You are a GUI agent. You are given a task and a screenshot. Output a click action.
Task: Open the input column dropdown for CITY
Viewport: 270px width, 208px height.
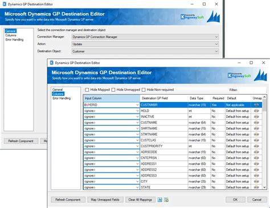click(137, 181)
